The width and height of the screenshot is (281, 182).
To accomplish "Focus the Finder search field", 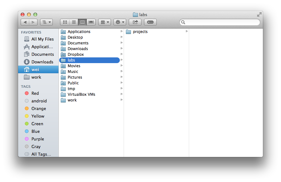I will [220, 22].
